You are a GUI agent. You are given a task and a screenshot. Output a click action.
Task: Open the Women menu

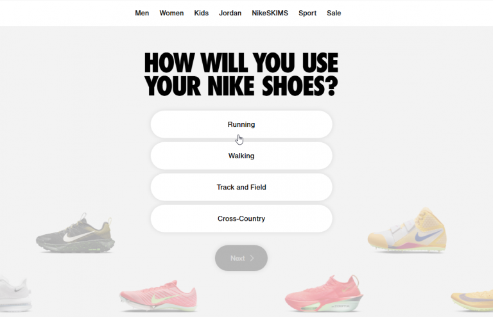point(171,13)
